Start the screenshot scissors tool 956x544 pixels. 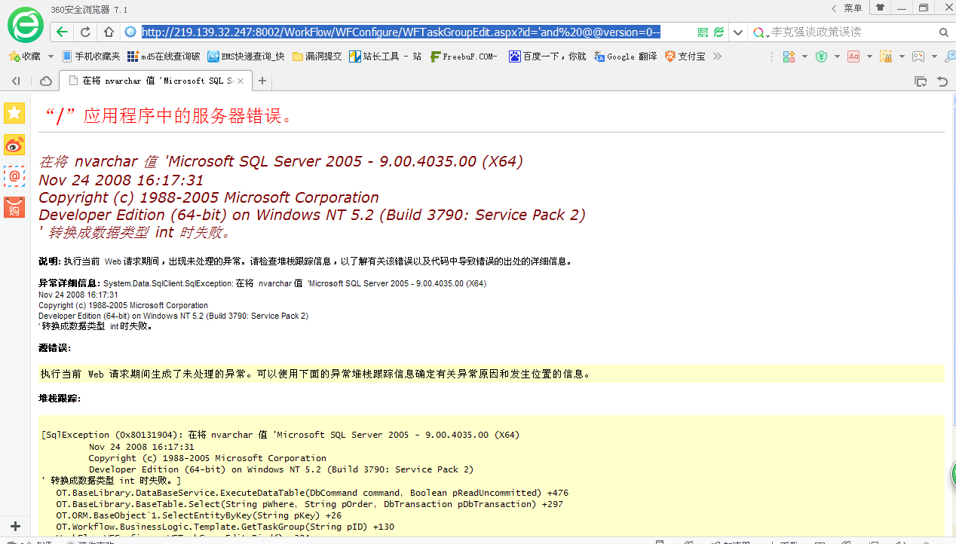tap(886, 57)
